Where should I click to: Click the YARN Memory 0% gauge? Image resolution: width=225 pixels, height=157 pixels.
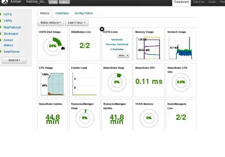(x=149, y=118)
